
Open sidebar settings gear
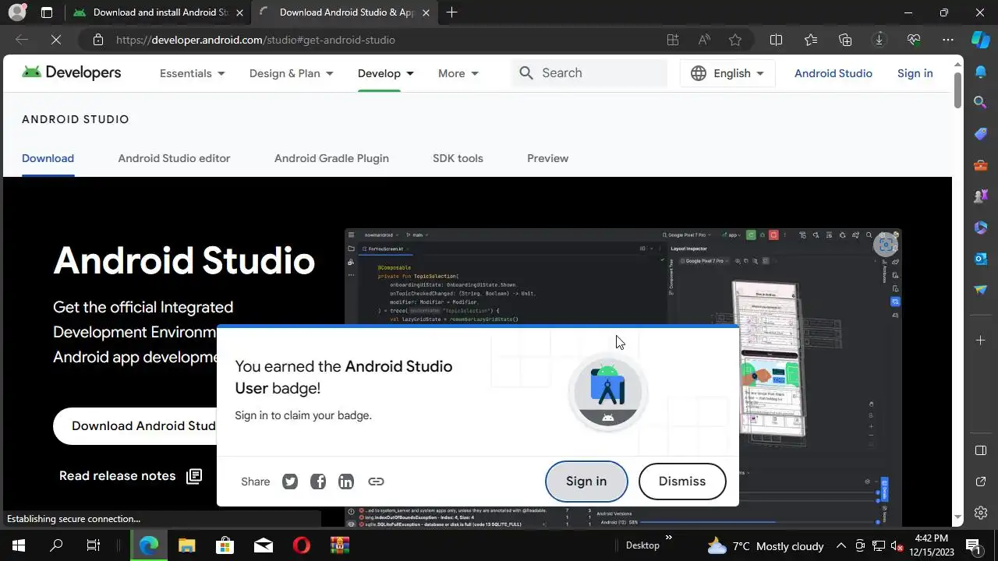(x=981, y=513)
